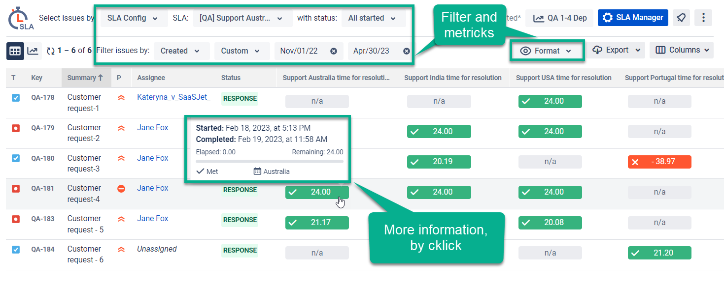This screenshot has width=724, height=286.
Task: Clear the Apr/30/23 end date
Action: 407,51
